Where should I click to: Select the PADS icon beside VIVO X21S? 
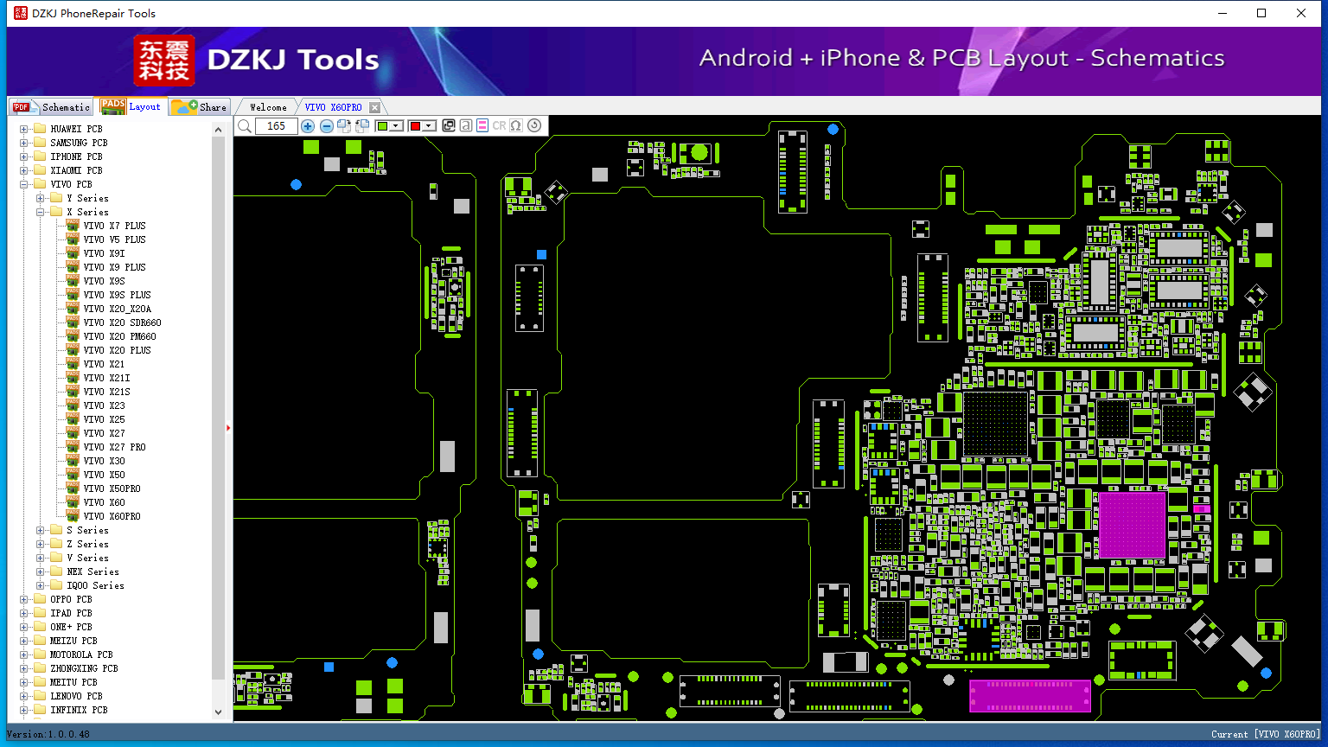73,392
